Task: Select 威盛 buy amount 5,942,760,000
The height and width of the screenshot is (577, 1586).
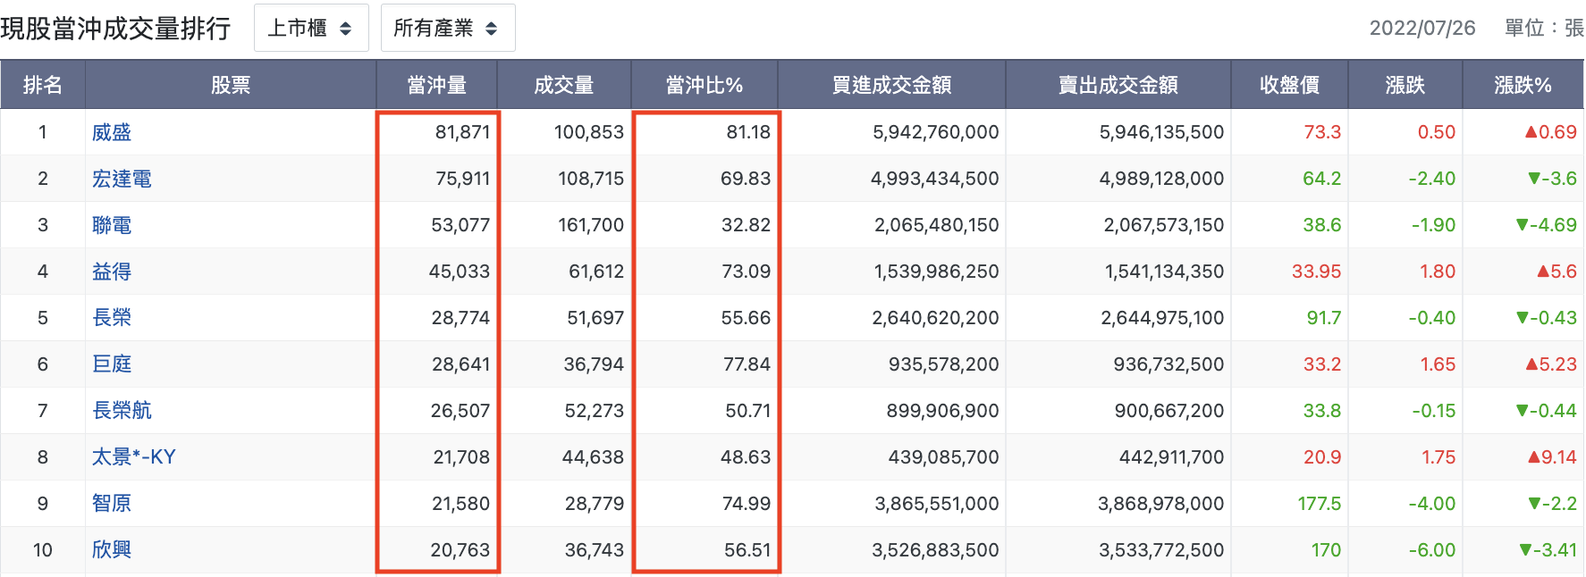Action: click(935, 132)
